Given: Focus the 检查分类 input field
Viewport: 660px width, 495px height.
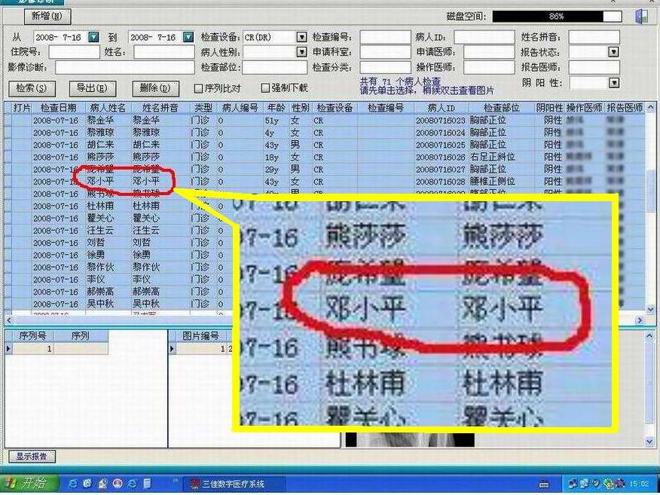Looking at the screenshot, I should [385, 67].
